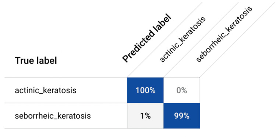This screenshot has width=276, height=137.
Task: Click the seborrheic_keratosis true label row name
Action: tap(53, 116)
